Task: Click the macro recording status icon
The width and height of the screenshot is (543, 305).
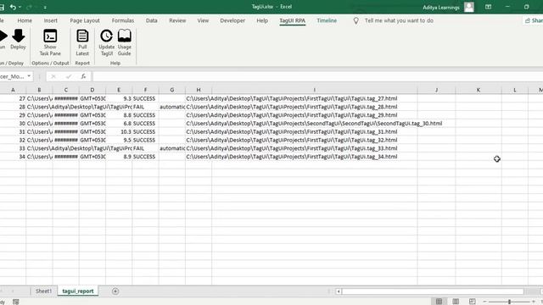Action: tap(16, 302)
